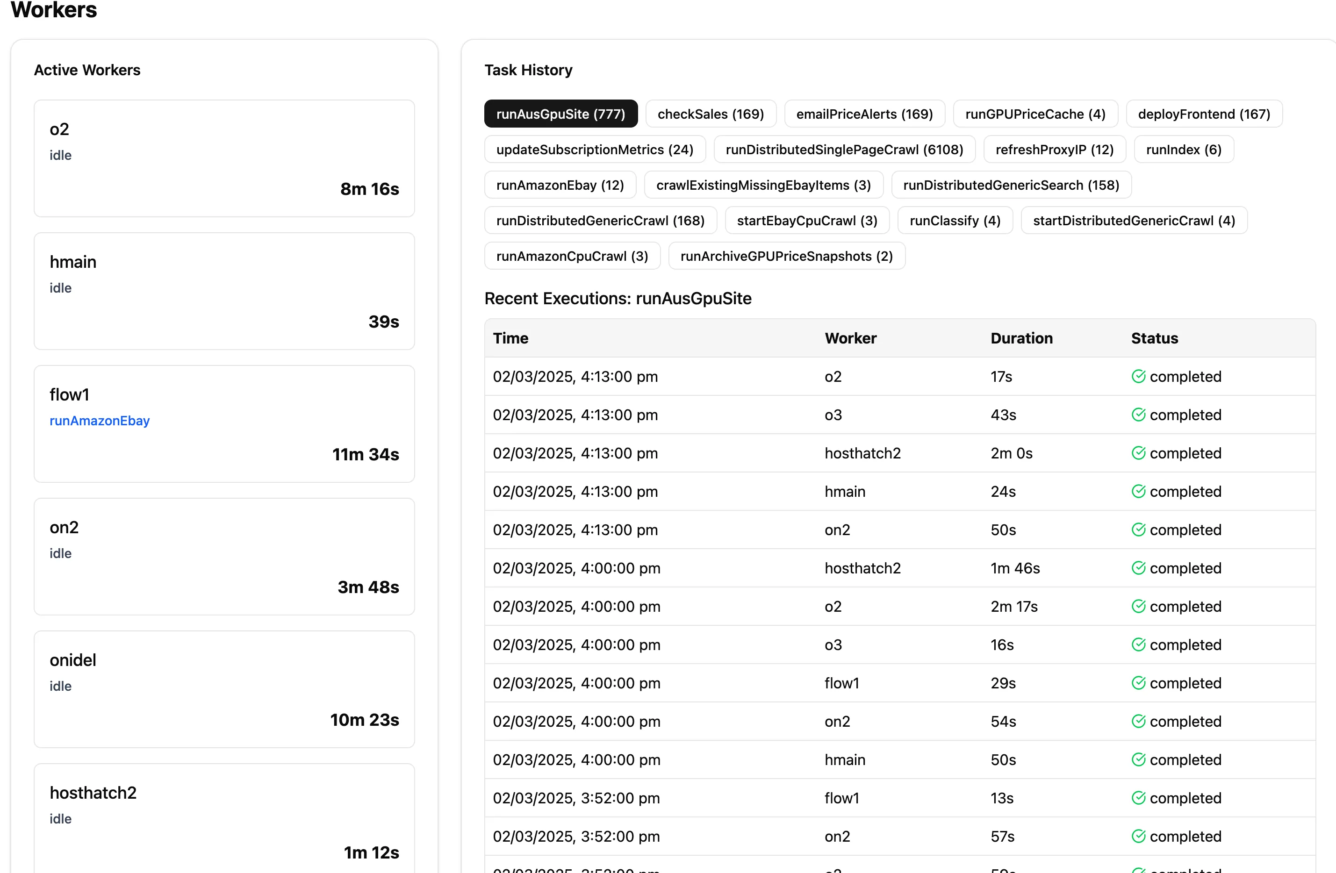Screen dimensions: 1336x873
Task: Click the completed icon beside on2 57s row
Action: [x=1139, y=836]
